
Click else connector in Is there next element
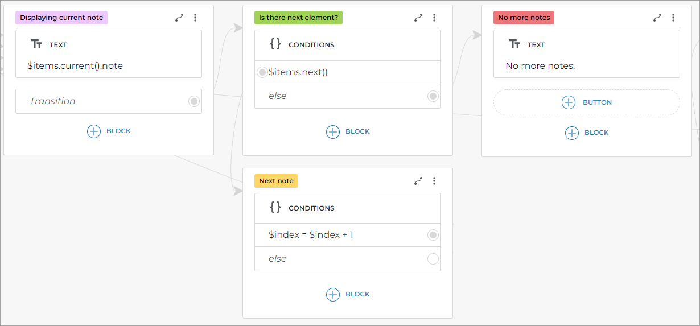click(x=433, y=96)
